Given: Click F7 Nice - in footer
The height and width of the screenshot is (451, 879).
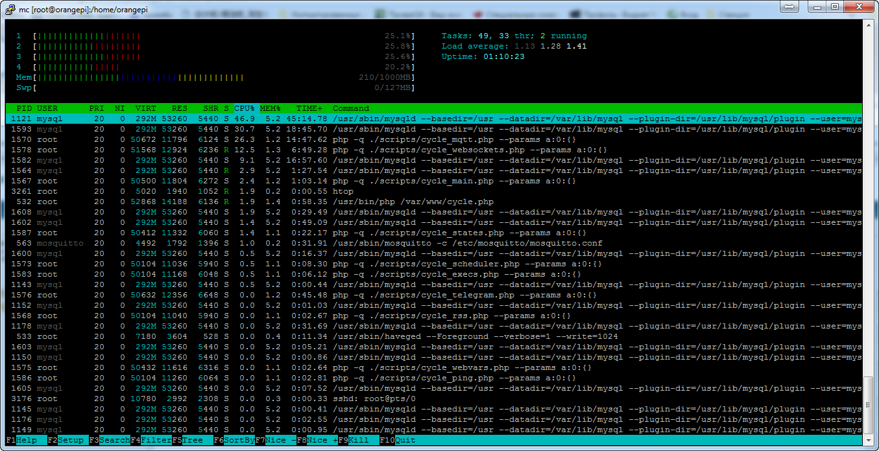Looking at the screenshot, I should click(x=276, y=440).
